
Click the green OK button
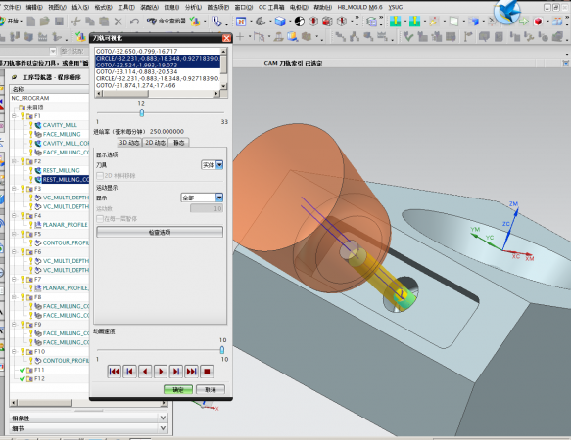coord(178,389)
